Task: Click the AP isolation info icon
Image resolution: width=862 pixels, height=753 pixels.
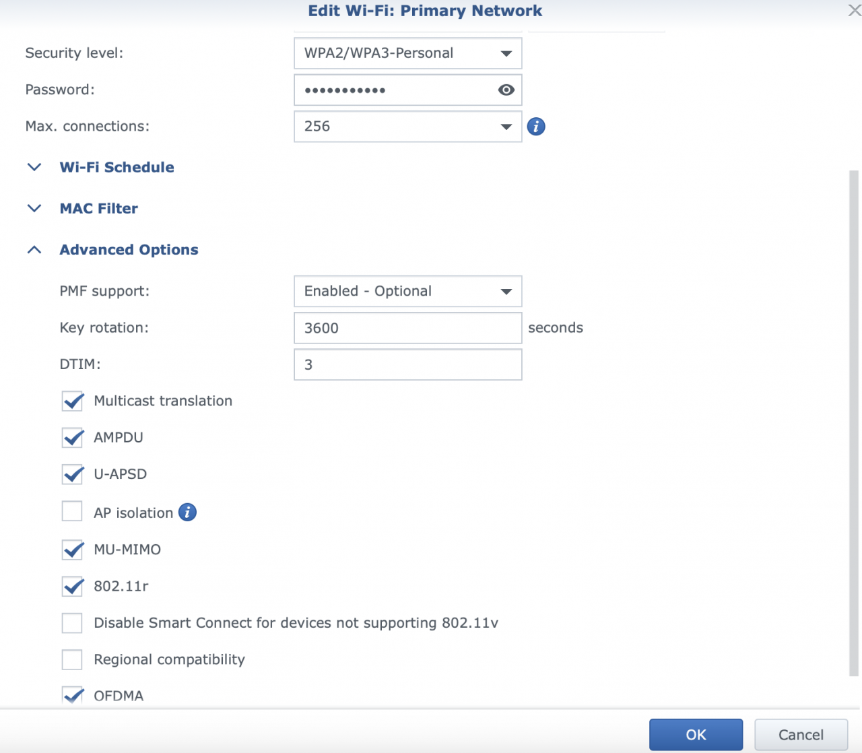Action: (187, 513)
